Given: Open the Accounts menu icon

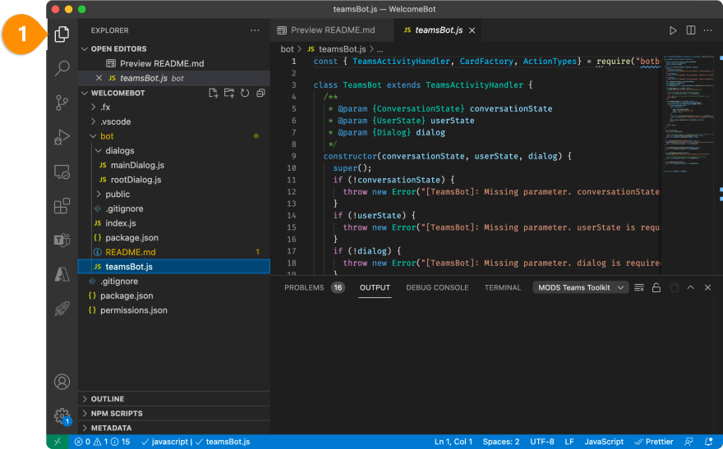Looking at the screenshot, I should click(62, 382).
